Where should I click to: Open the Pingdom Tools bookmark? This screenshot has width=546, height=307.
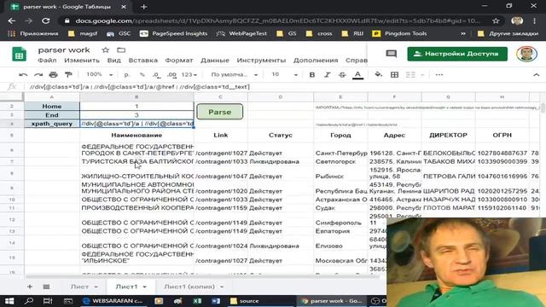(x=399, y=33)
